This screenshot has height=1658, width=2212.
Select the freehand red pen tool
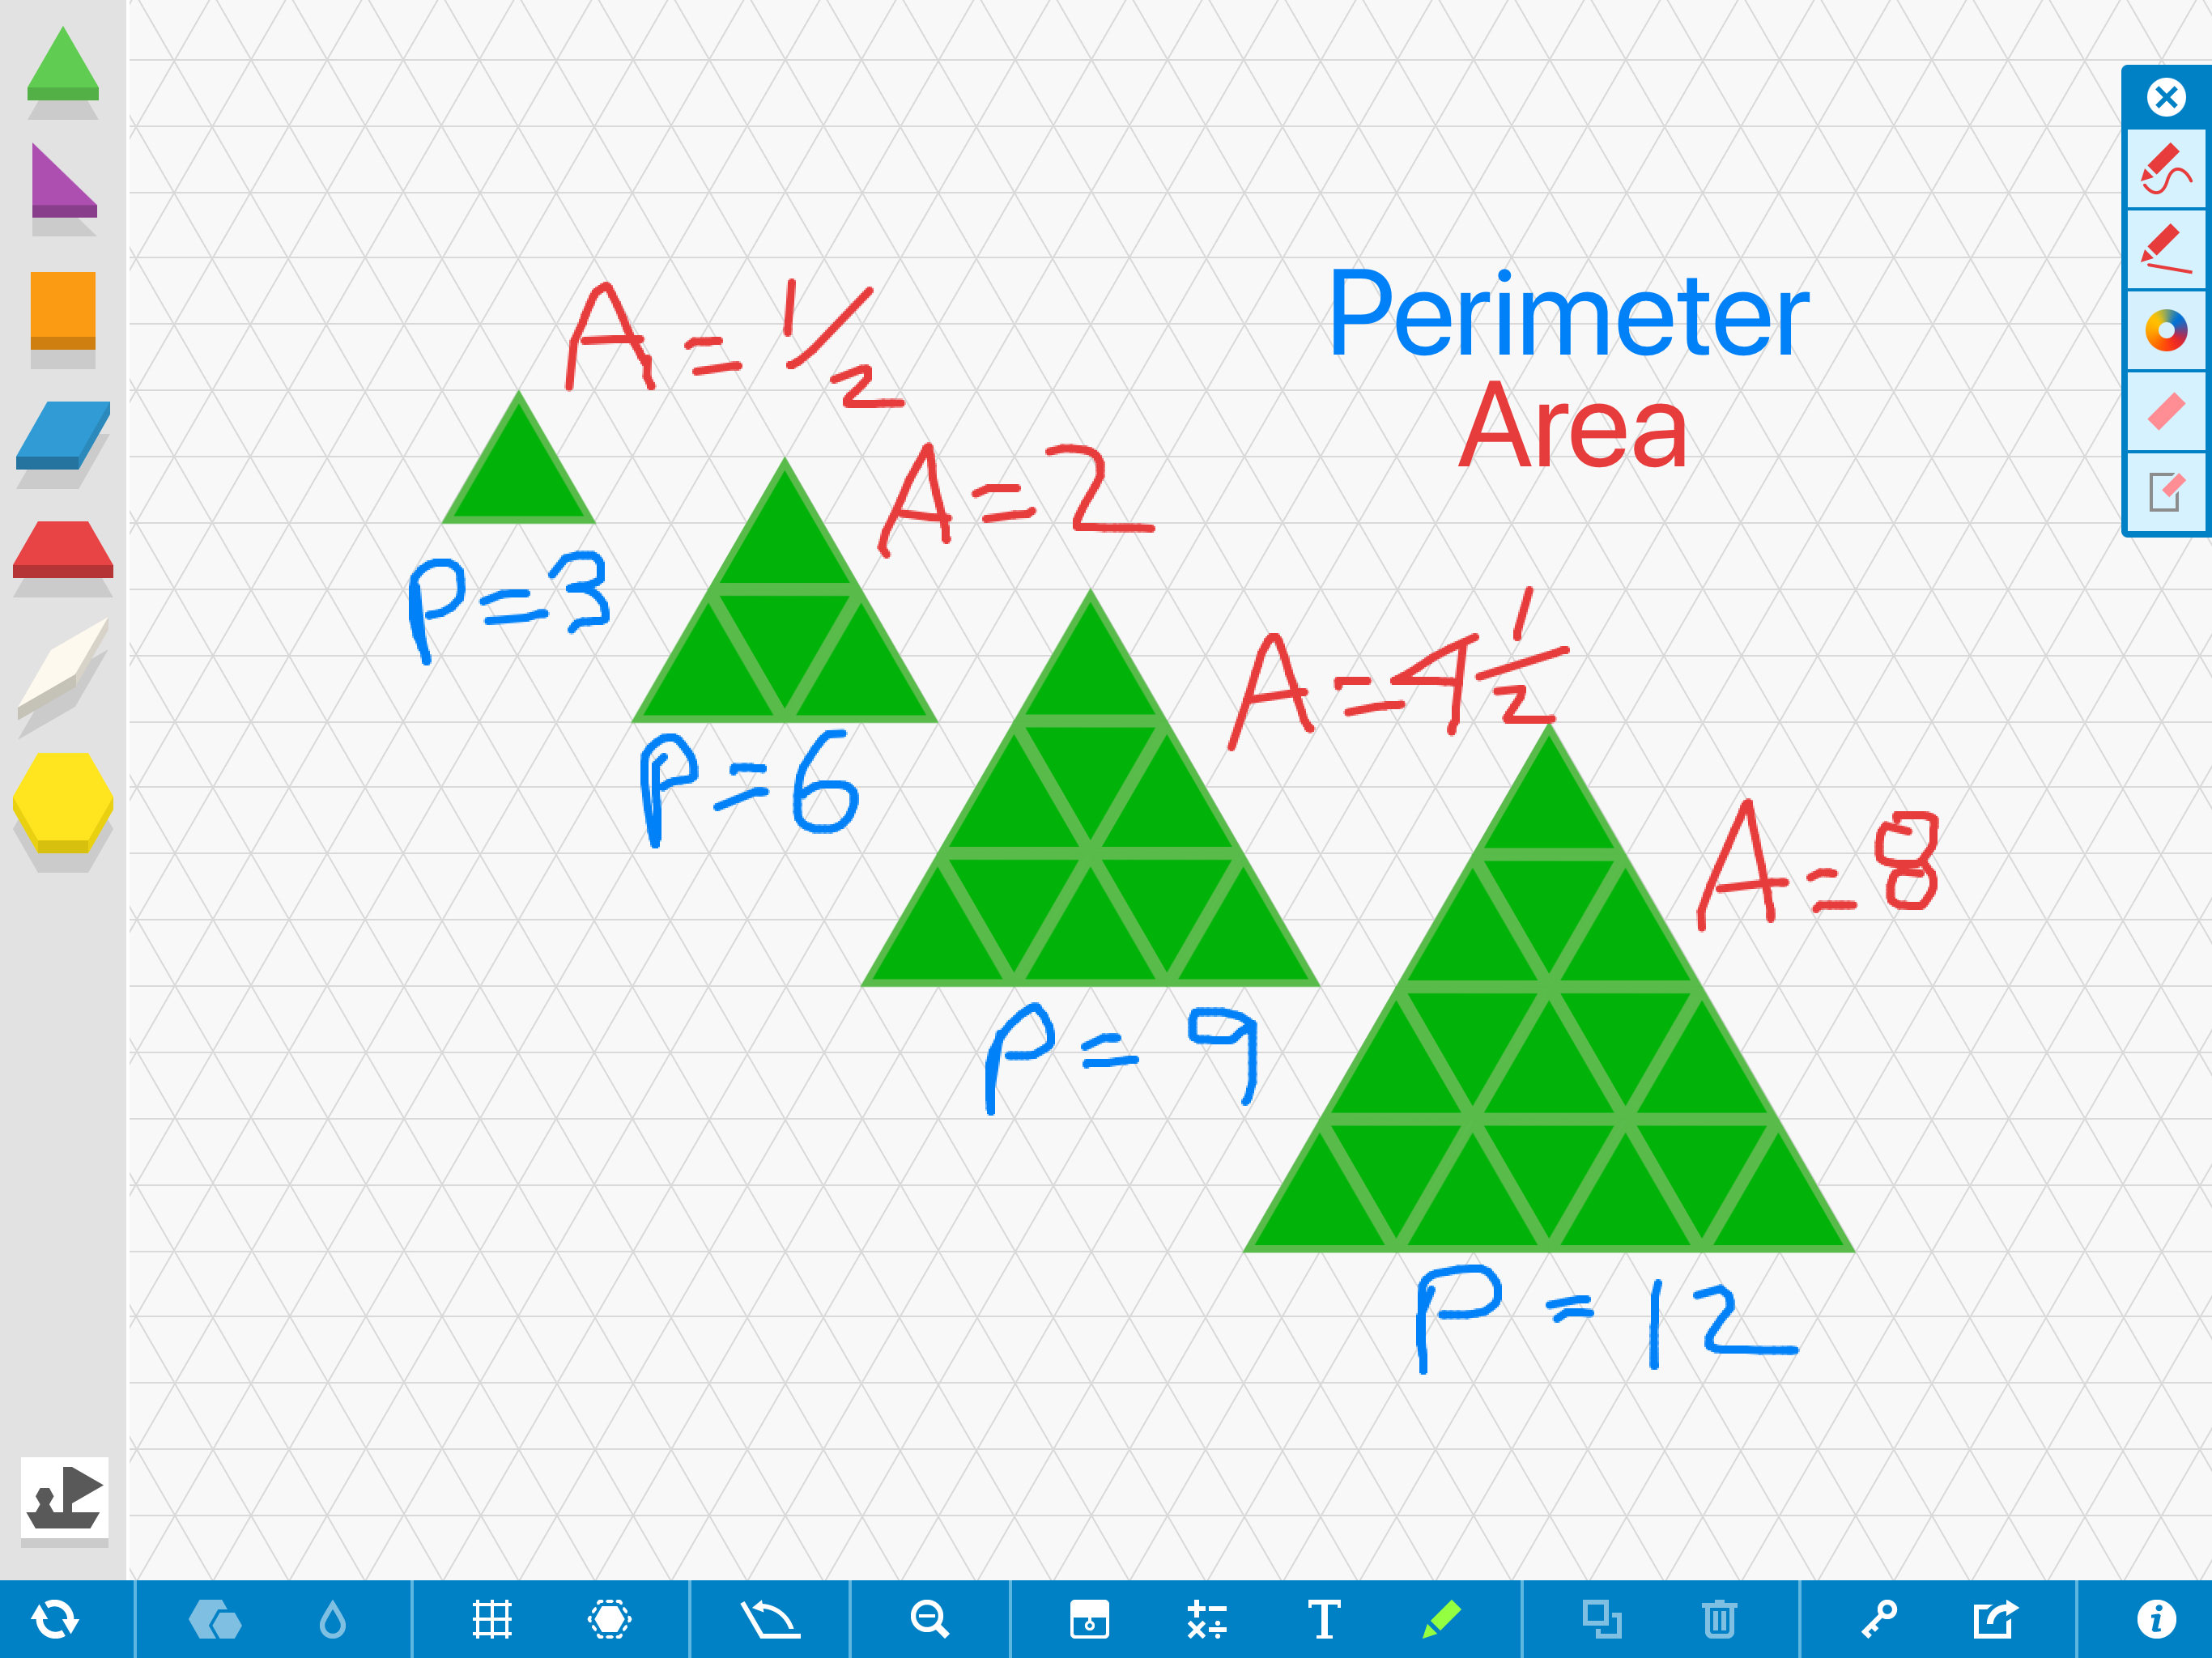pyautogui.click(x=2165, y=169)
